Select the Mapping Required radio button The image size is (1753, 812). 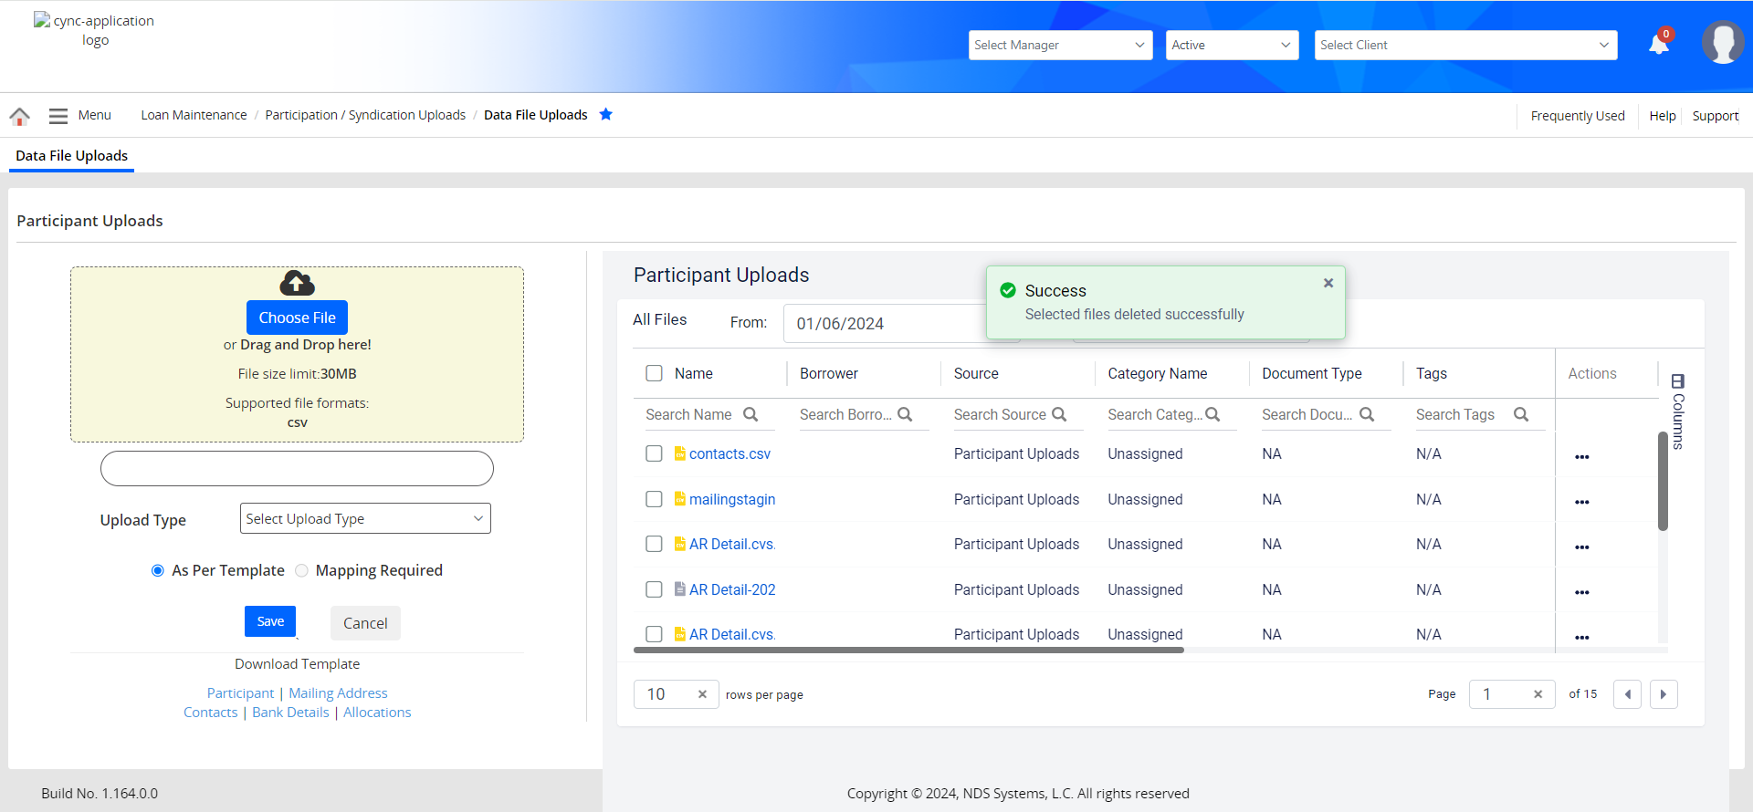coord(302,570)
